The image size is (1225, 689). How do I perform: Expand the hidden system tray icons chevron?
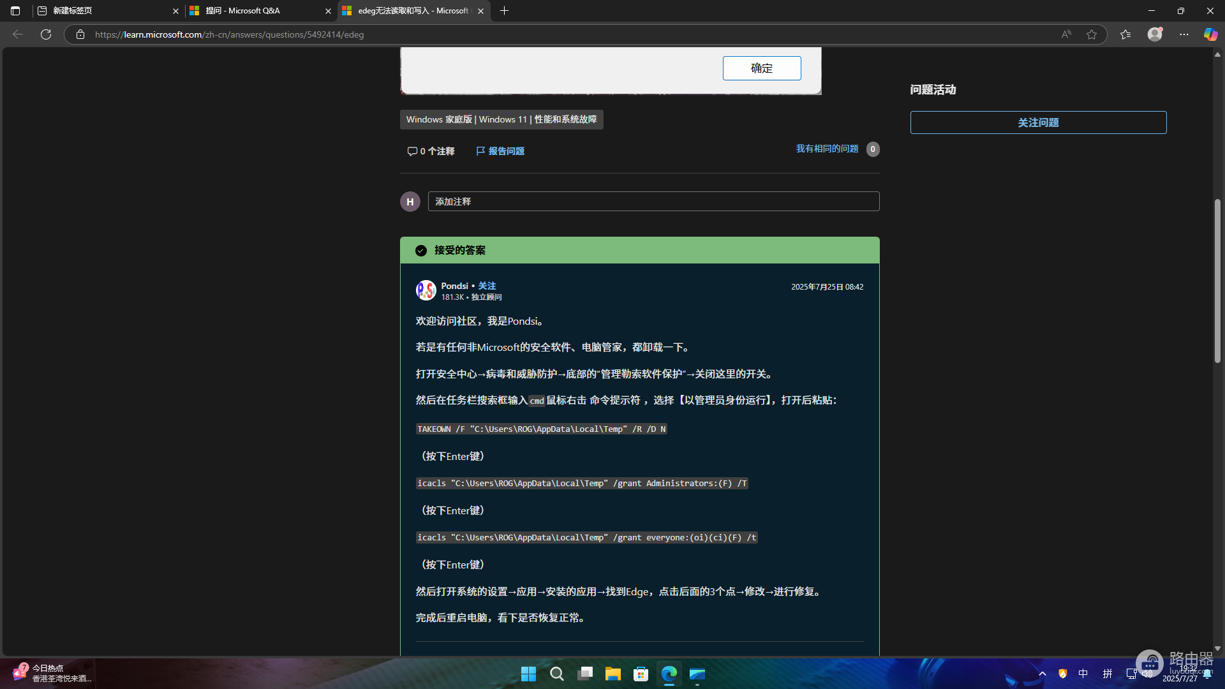1043,674
